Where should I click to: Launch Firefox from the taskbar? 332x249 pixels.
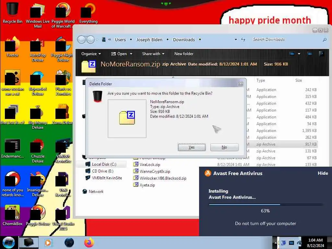tap(89, 243)
